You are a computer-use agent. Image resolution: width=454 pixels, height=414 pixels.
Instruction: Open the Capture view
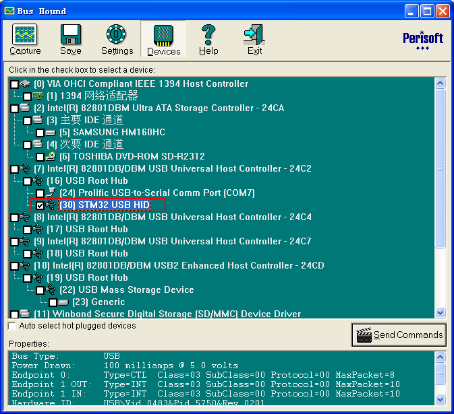[25, 39]
